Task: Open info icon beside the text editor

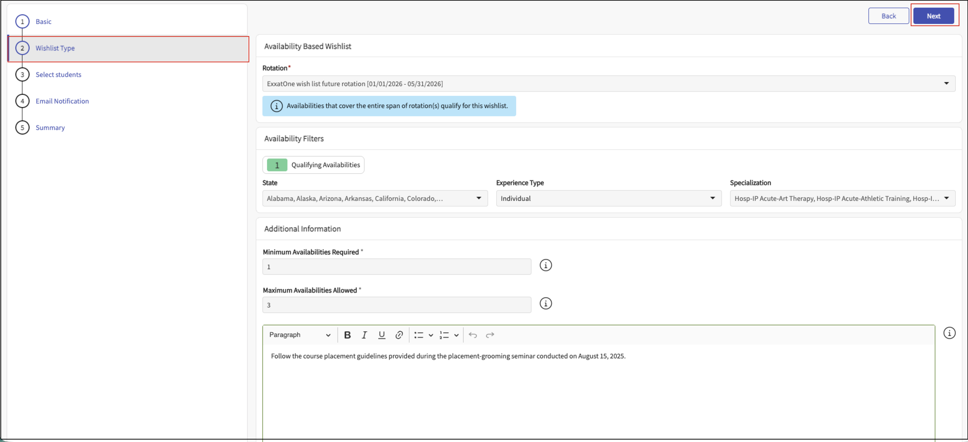Action: (949, 333)
